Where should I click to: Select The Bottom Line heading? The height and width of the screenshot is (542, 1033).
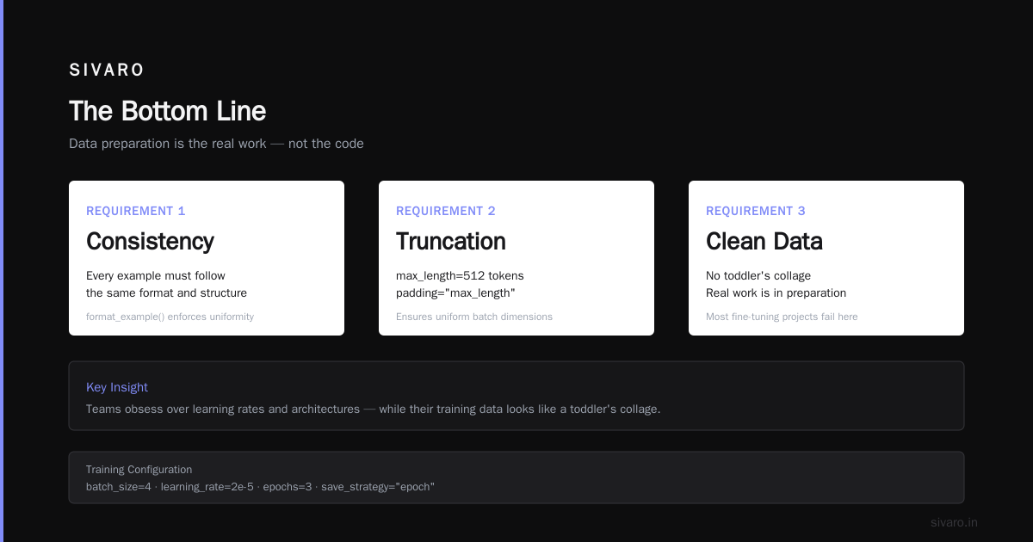(167, 111)
